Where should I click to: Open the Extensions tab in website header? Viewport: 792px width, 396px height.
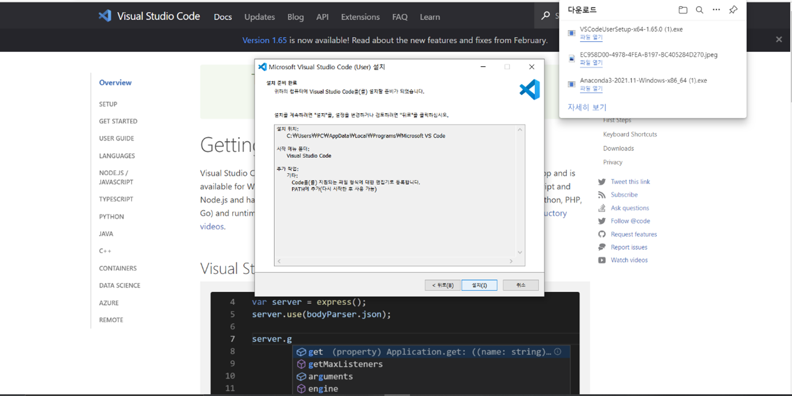click(x=360, y=17)
